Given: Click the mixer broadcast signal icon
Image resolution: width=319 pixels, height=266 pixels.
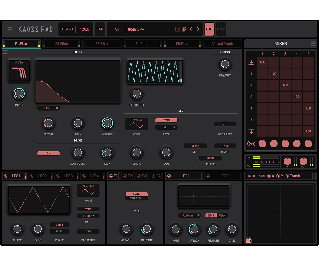Looking at the screenshot, I should tap(251, 144).
